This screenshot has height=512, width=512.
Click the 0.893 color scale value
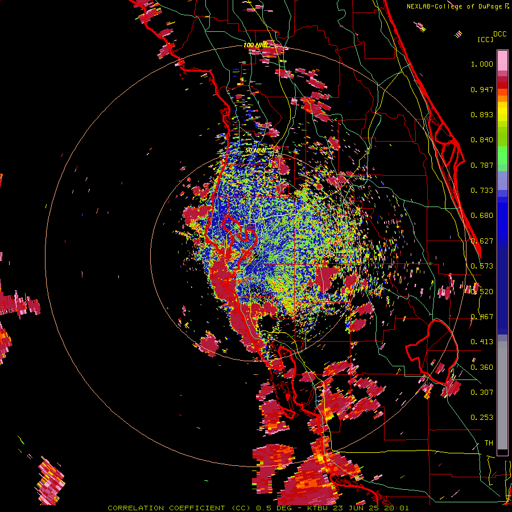coord(482,114)
